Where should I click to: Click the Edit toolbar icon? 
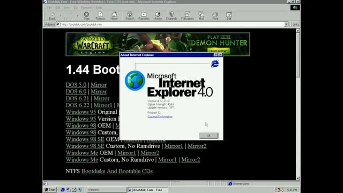(x=229, y=16)
